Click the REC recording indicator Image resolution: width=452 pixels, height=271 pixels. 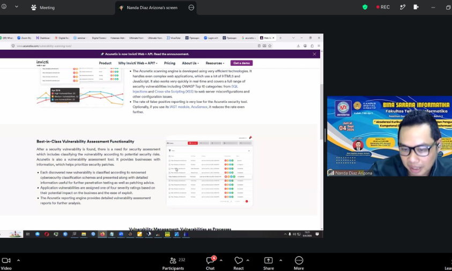383,7
